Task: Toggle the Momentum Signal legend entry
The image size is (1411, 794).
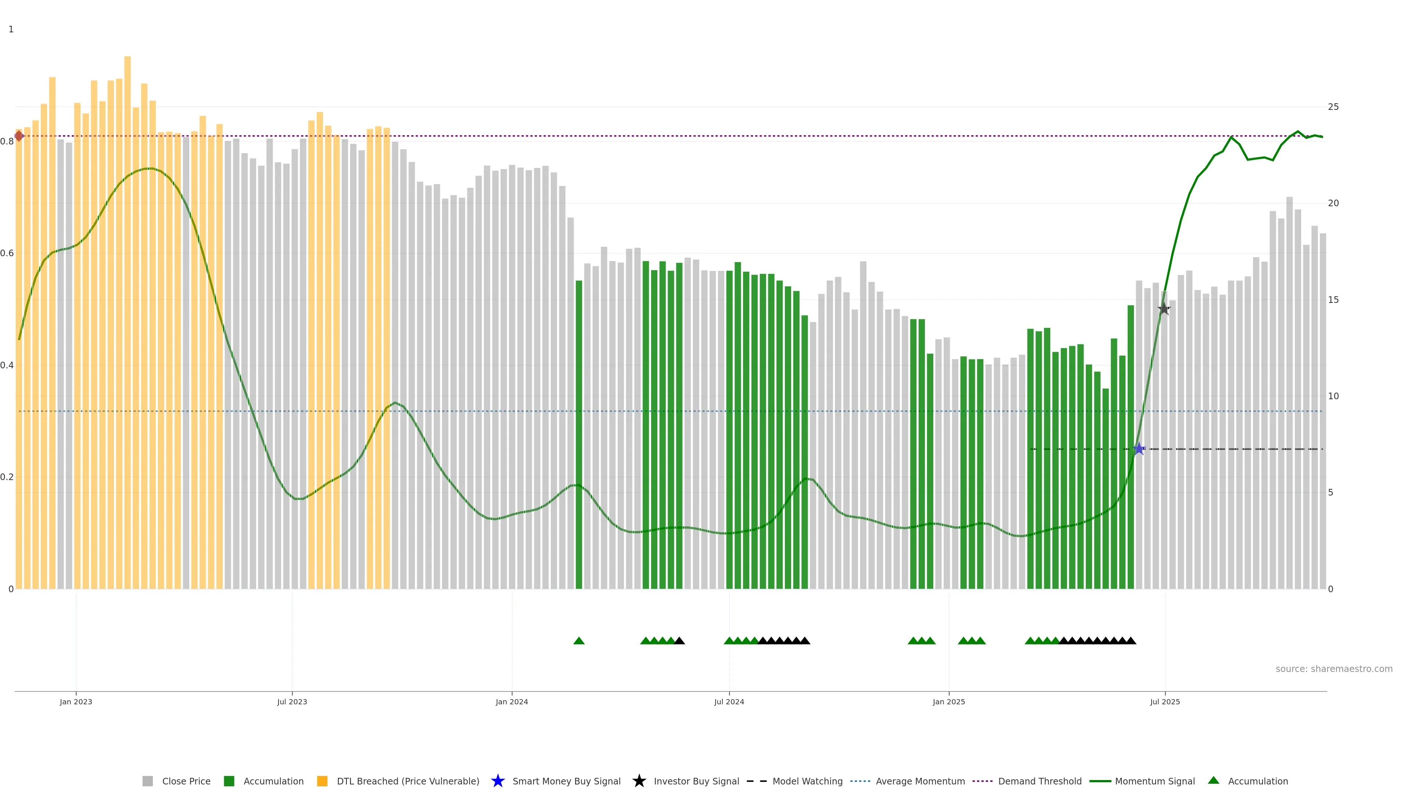Action: 1155,781
